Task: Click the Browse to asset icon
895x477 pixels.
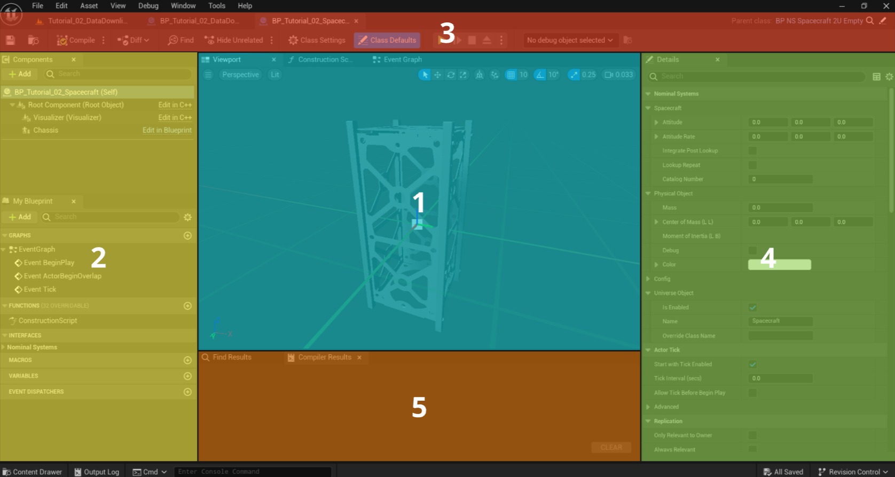Action: (x=33, y=40)
